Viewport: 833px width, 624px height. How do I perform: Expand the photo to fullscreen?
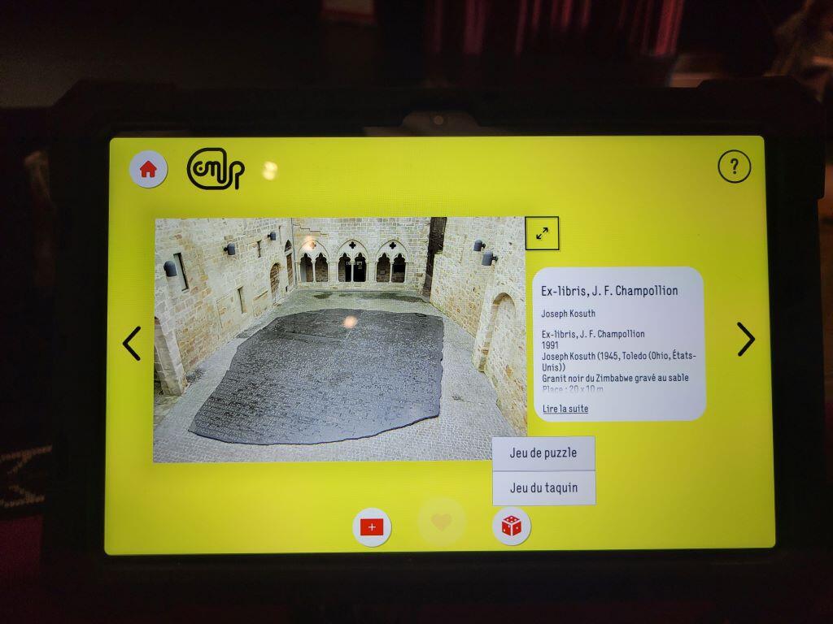(542, 233)
